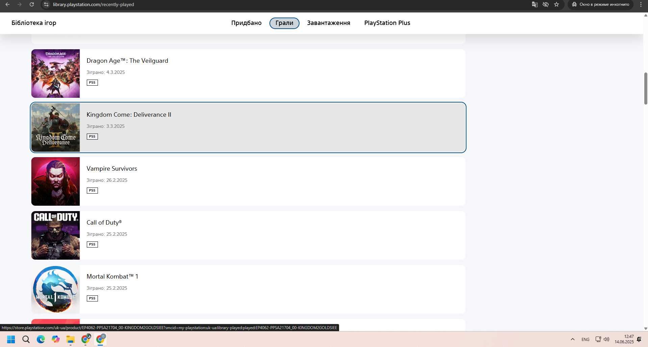The image size is (648, 347).
Task: Click the PS5 badge under Dragon Age
Action: pyautogui.click(x=92, y=83)
